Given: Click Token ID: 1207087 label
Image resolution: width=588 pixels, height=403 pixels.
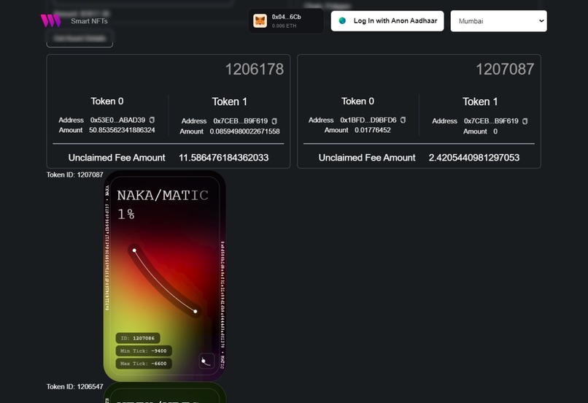Looking at the screenshot, I should coord(74,175).
